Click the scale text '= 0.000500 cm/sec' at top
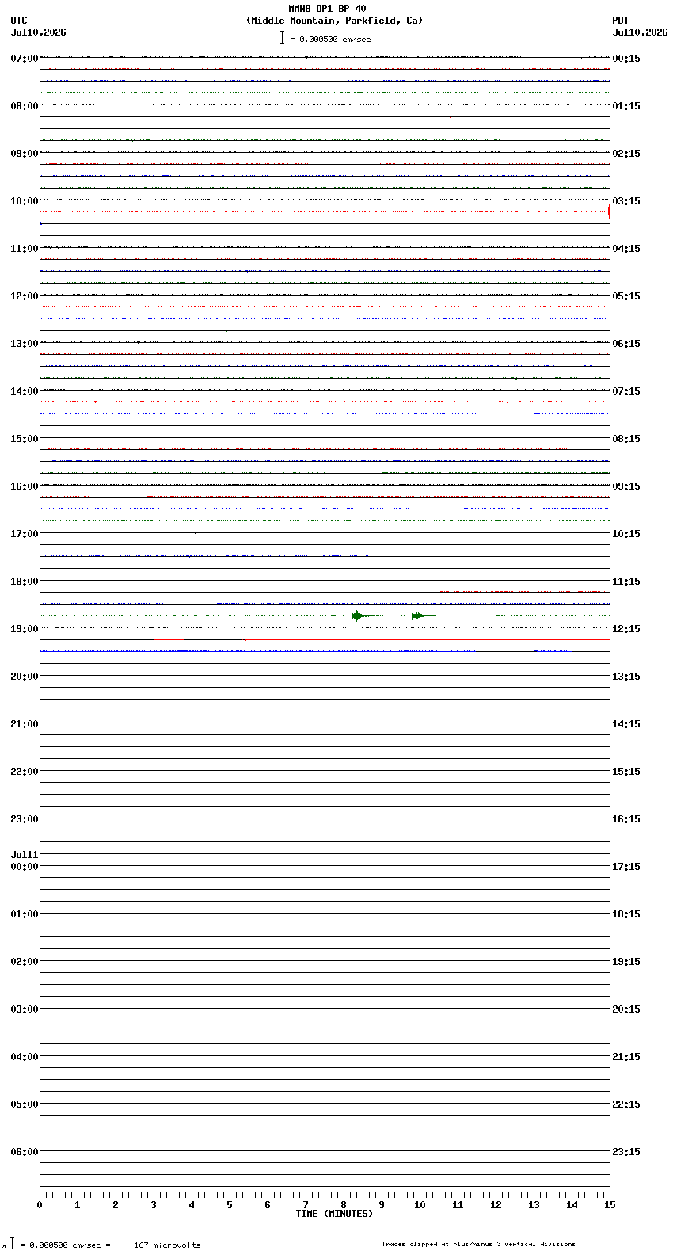673x1255 pixels. click(x=330, y=39)
